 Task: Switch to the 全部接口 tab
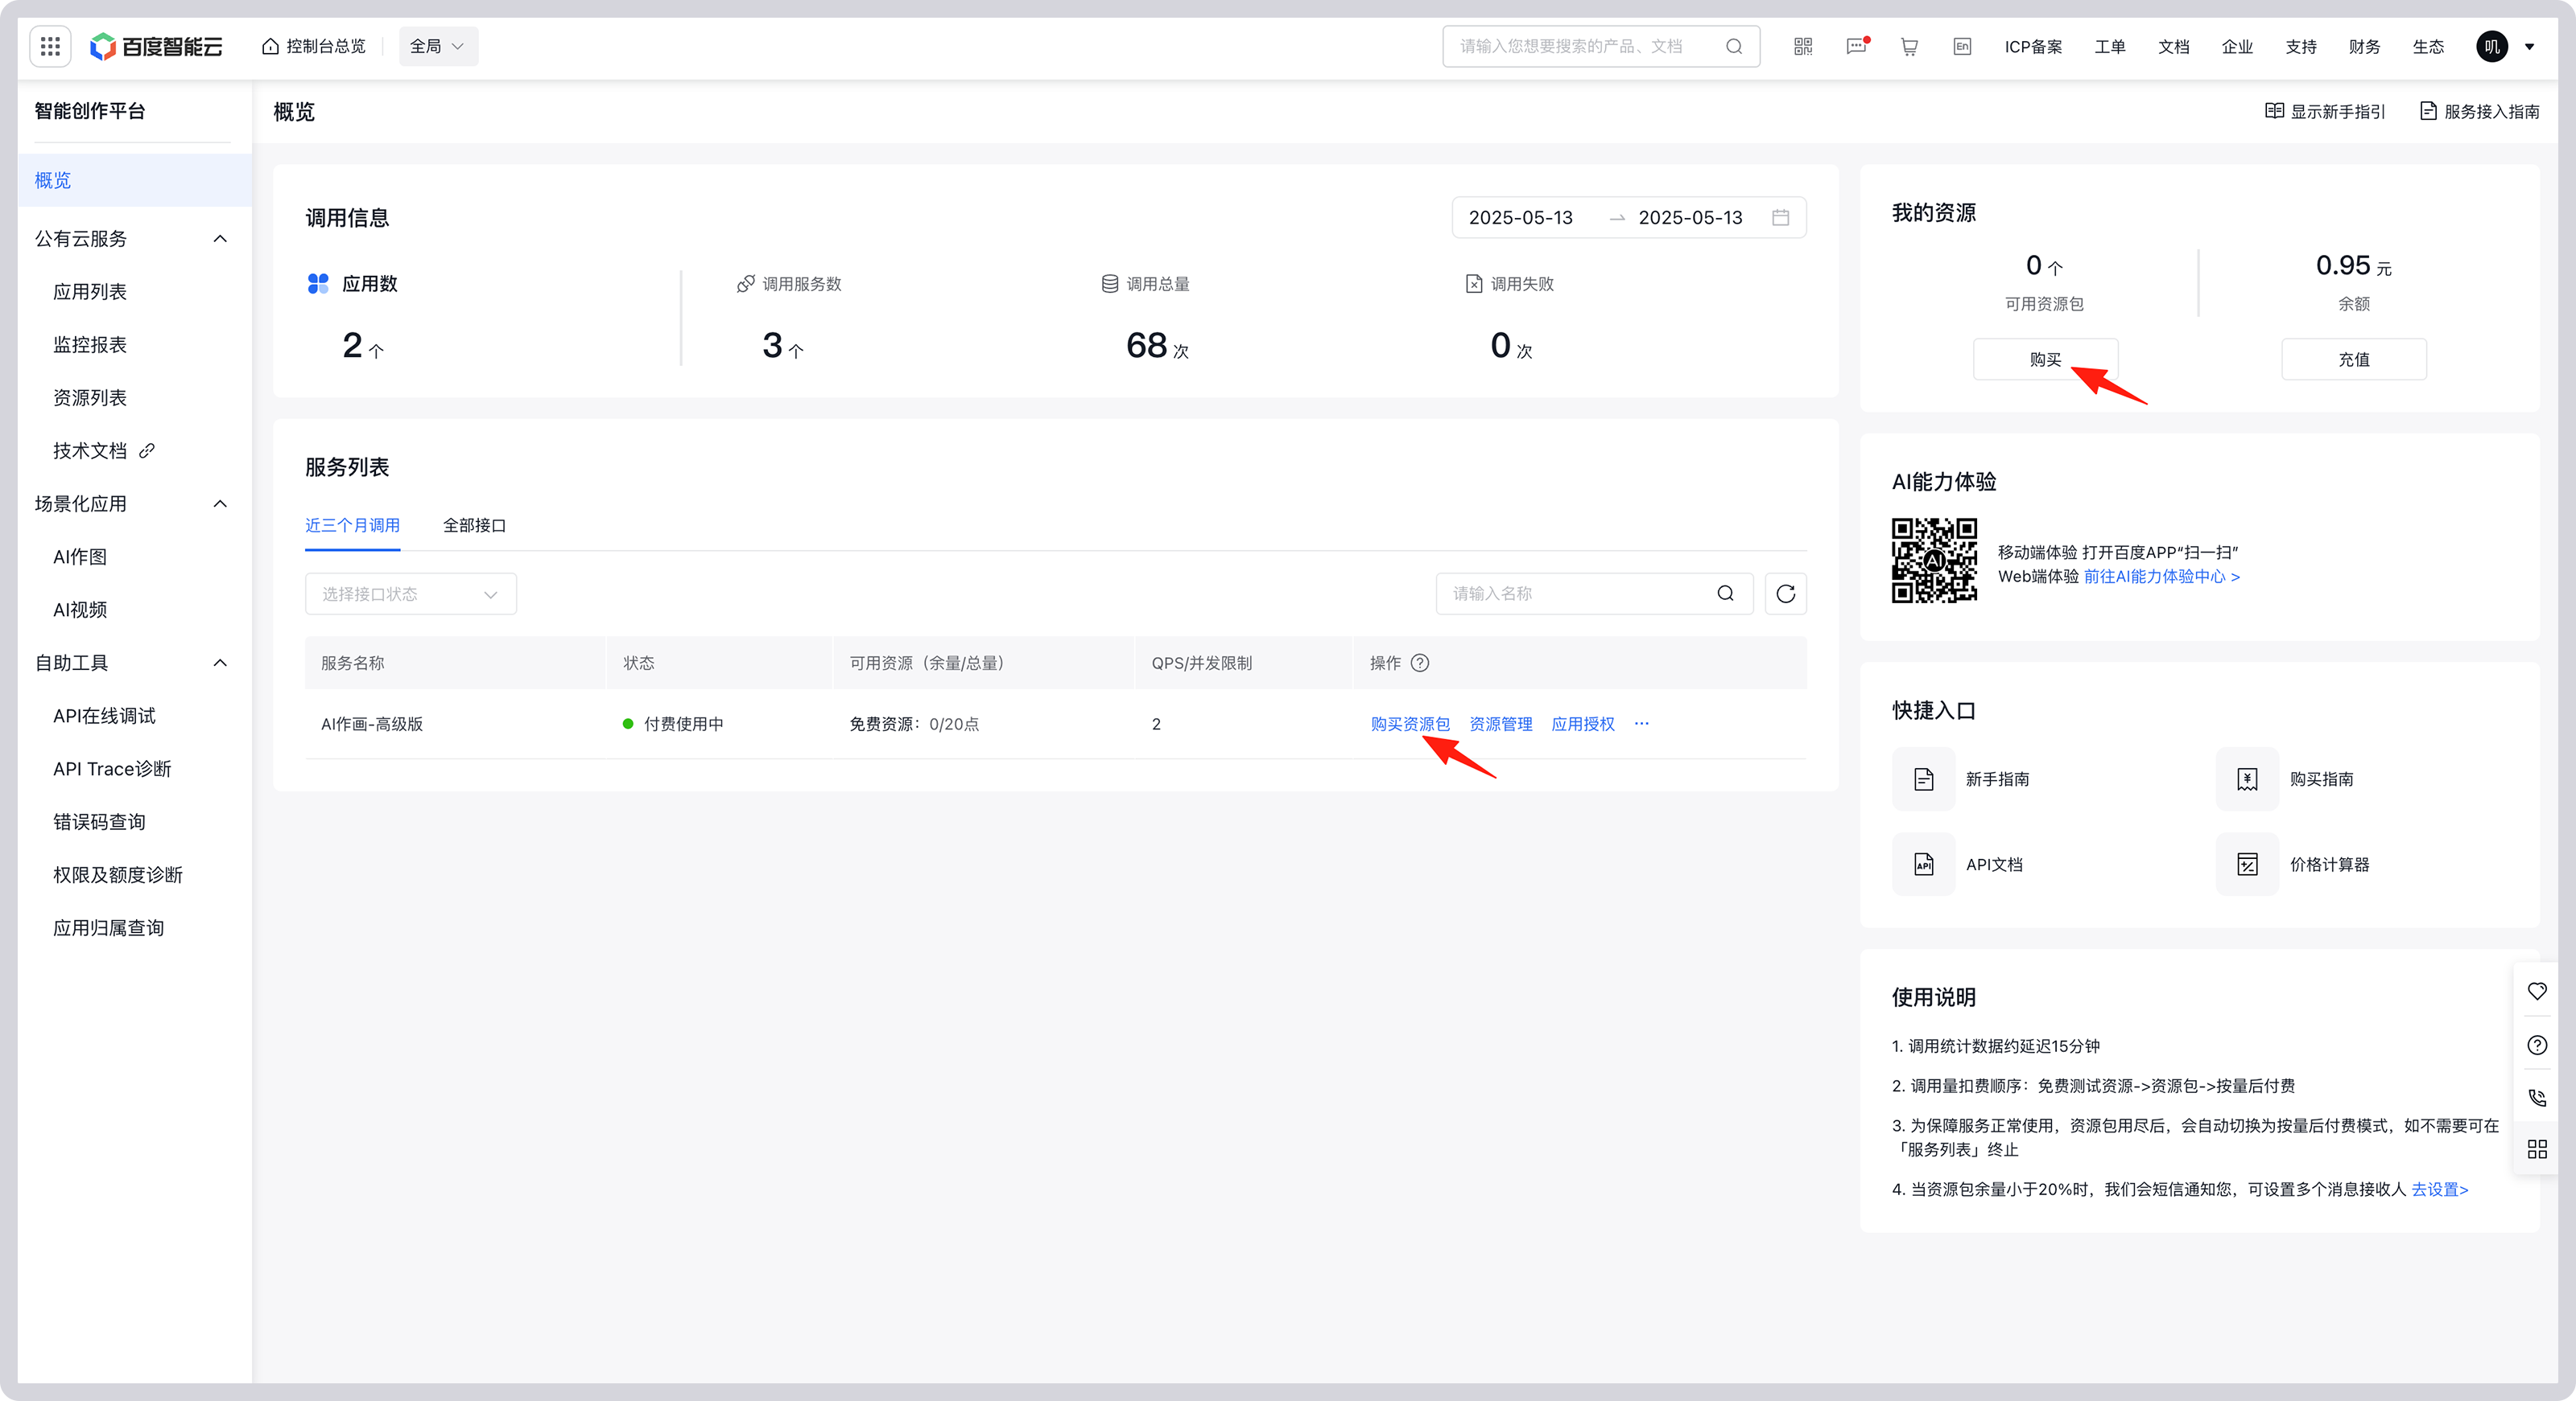(x=474, y=524)
